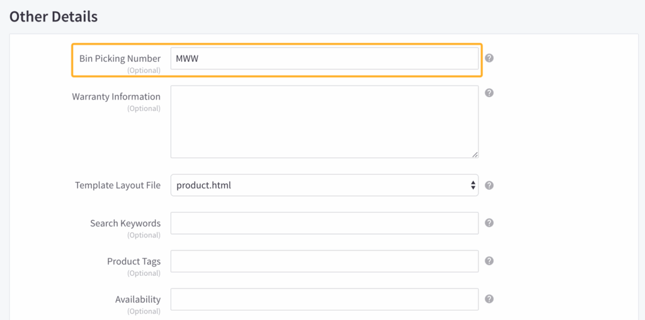Click inside the Warranty Information text area
This screenshot has width=645, height=320.
pyautogui.click(x=324, y=122)
